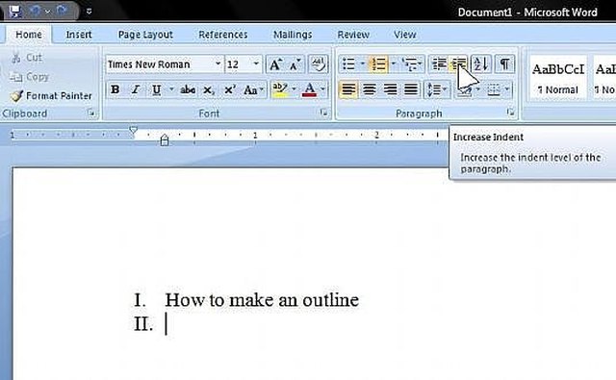Screen dimensions: 616x380
Task: Click the Bullets list icon
Action: point(348,64)
